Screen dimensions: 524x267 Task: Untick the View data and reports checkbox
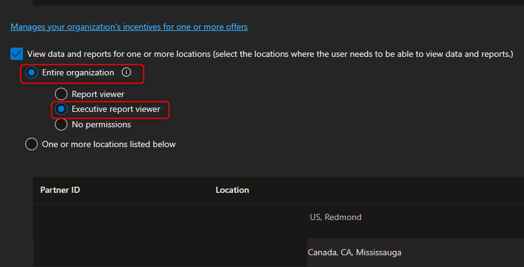[x=16, y=54]
